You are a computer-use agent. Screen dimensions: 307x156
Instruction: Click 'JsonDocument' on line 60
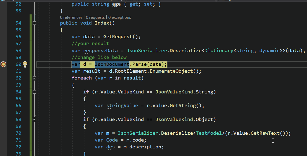(x=112, y=64)
